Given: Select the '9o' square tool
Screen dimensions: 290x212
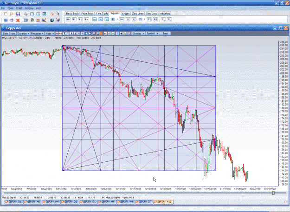Looking at the screenshot, I should tap(80, 19).
